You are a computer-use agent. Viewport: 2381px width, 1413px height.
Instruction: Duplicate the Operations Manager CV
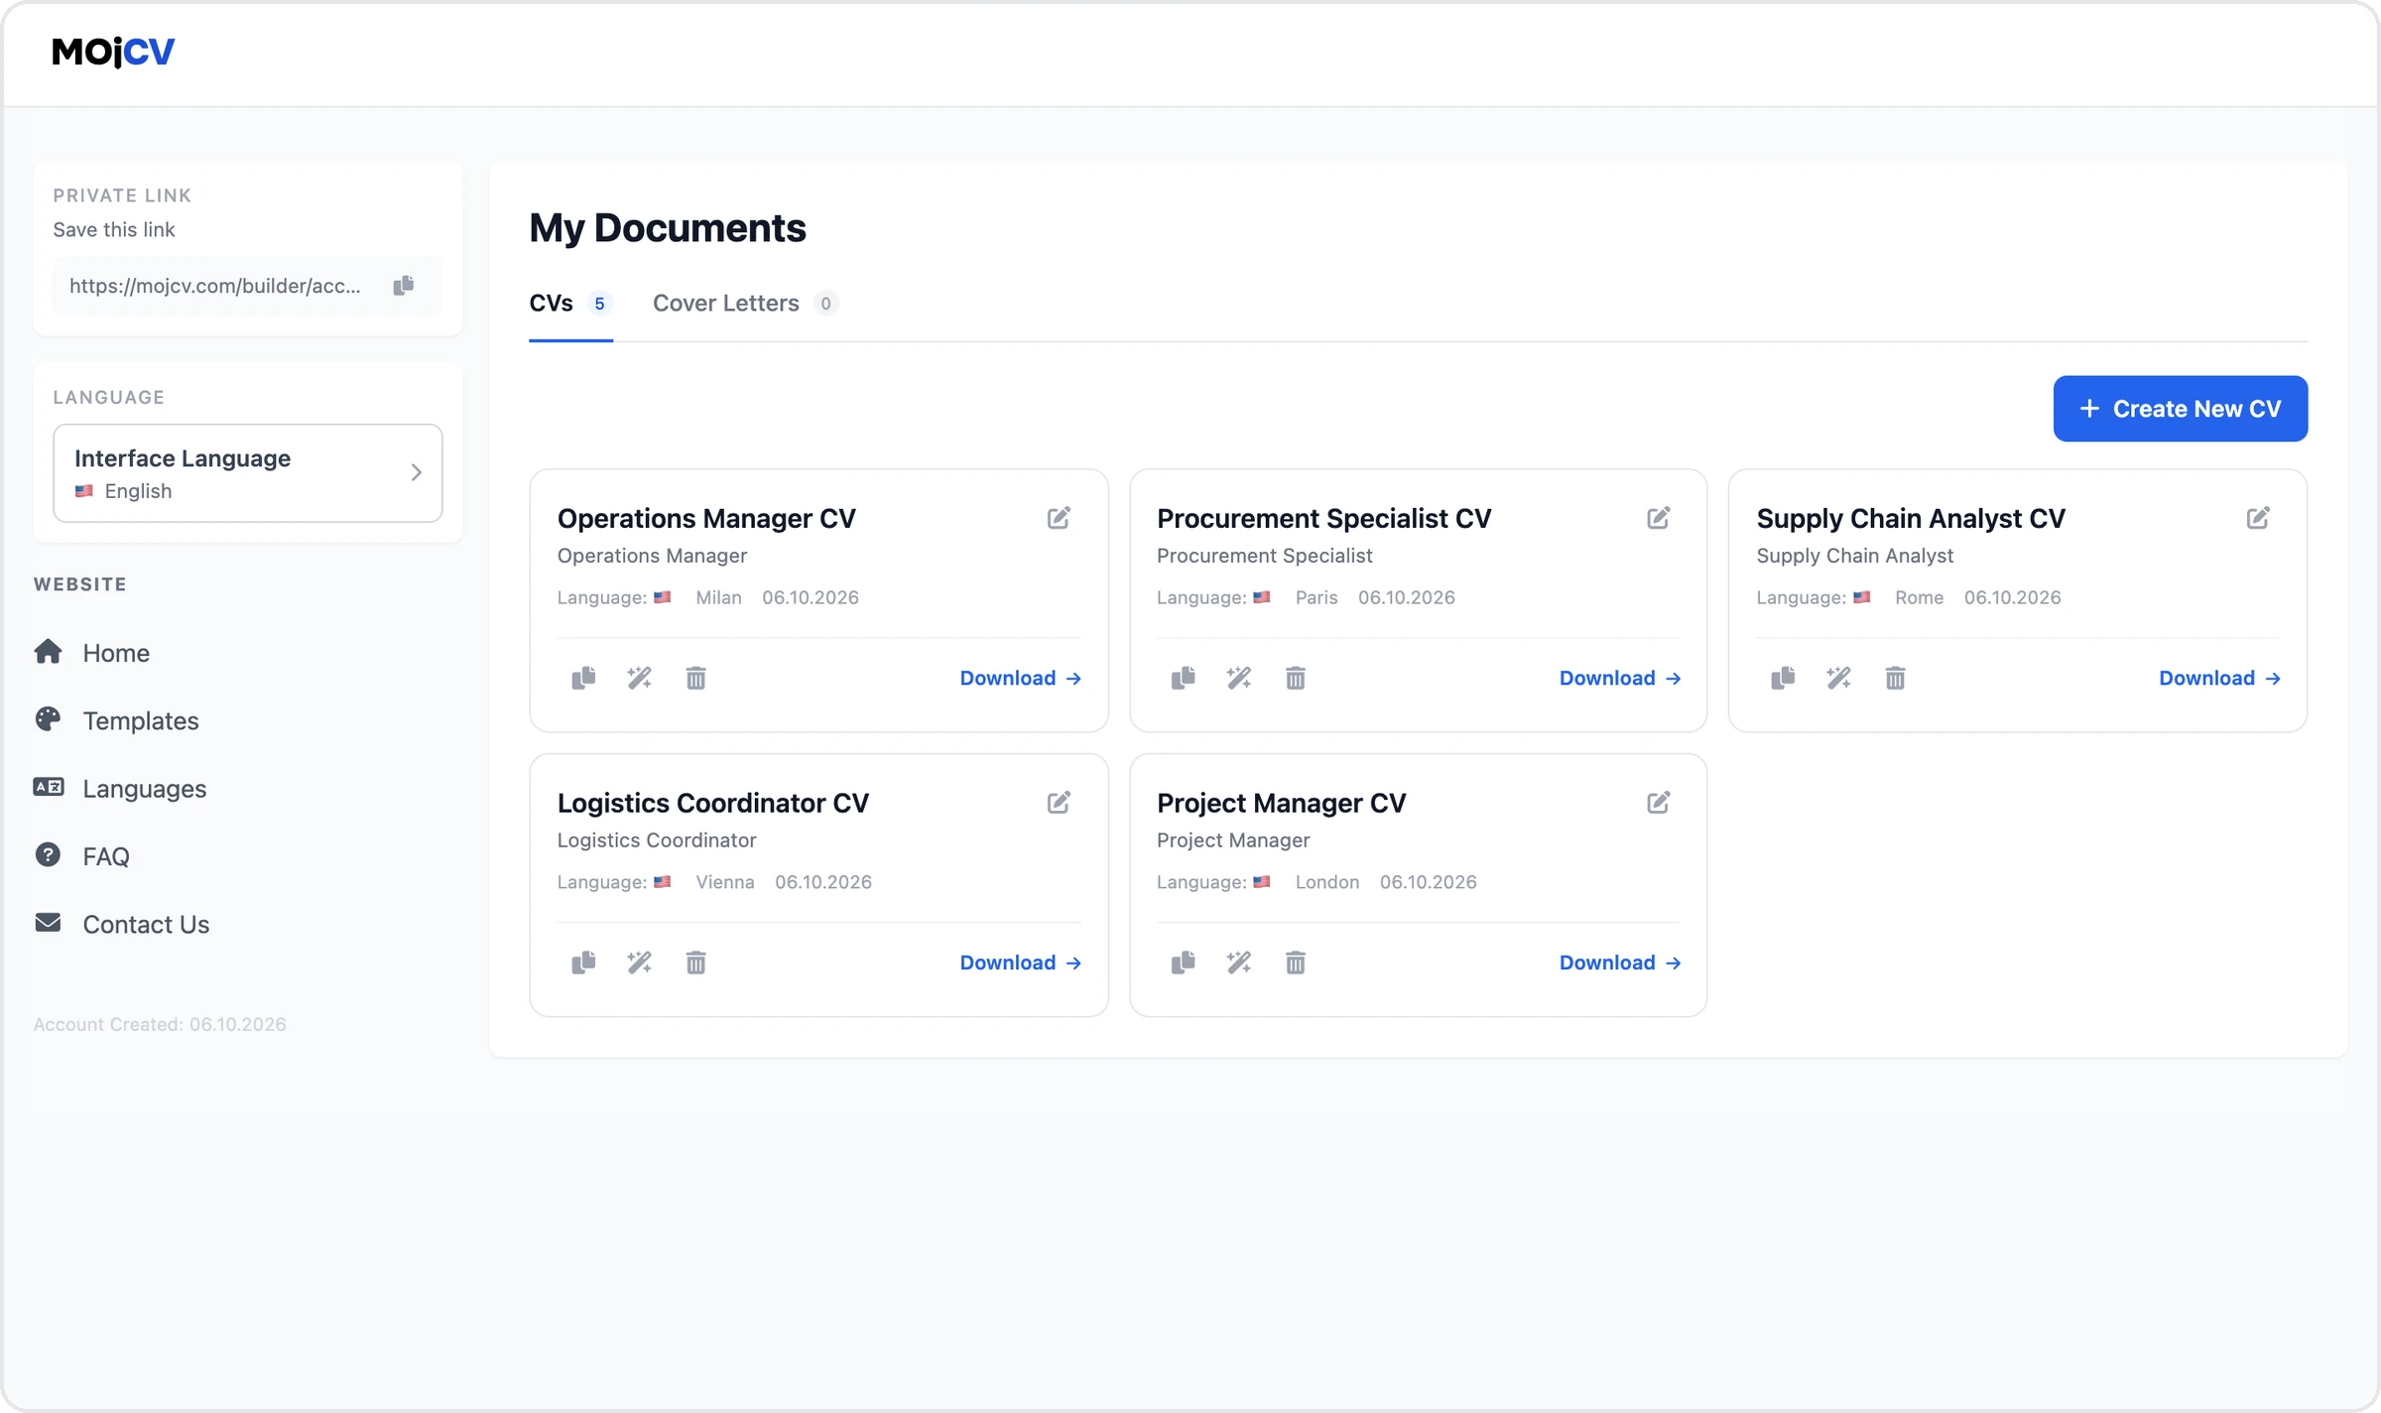coord(583,678)
